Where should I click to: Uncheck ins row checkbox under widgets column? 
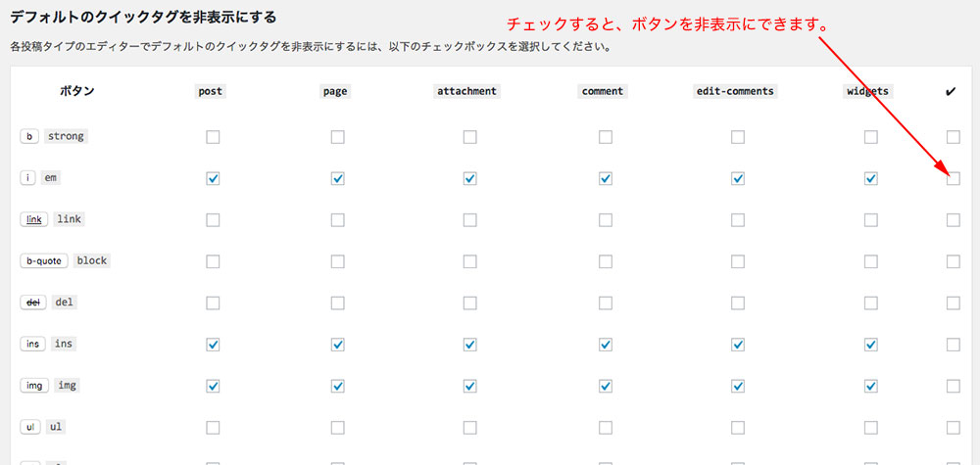point(870,345)
